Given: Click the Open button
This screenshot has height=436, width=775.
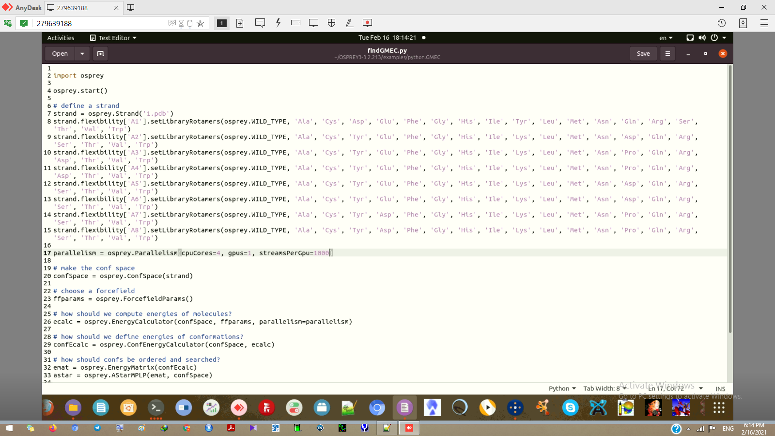Looking at the screenshot, I should click(x=60, y=54).
